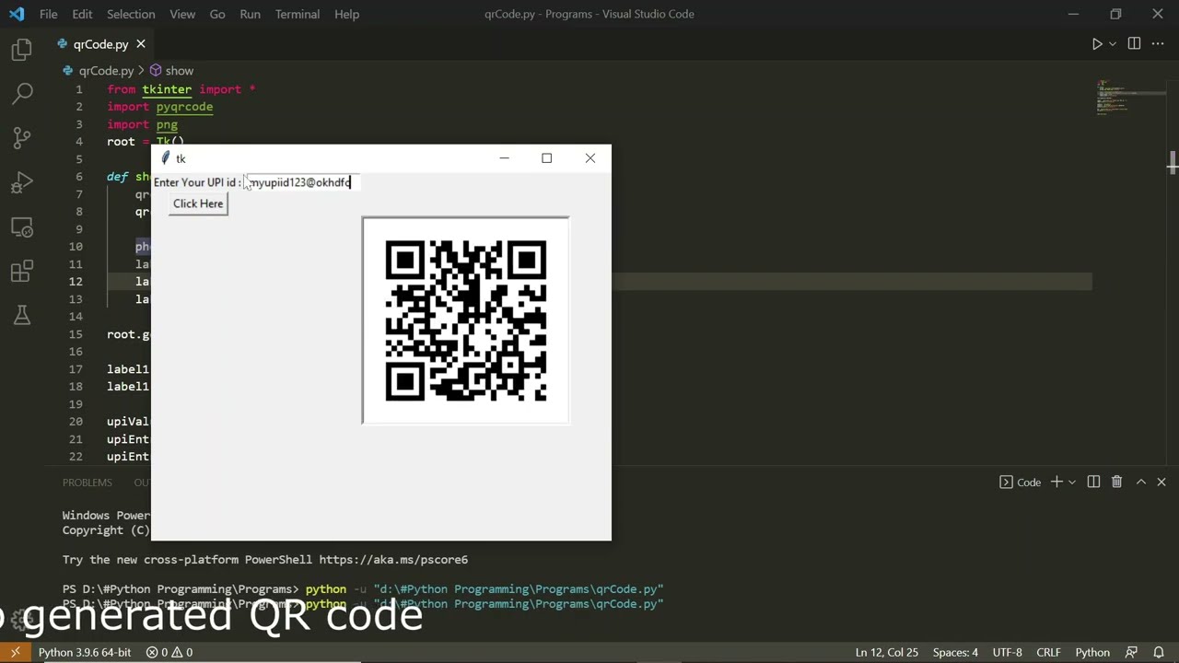Open the Selection menu
1179x663 pixels.
[131, 14]
